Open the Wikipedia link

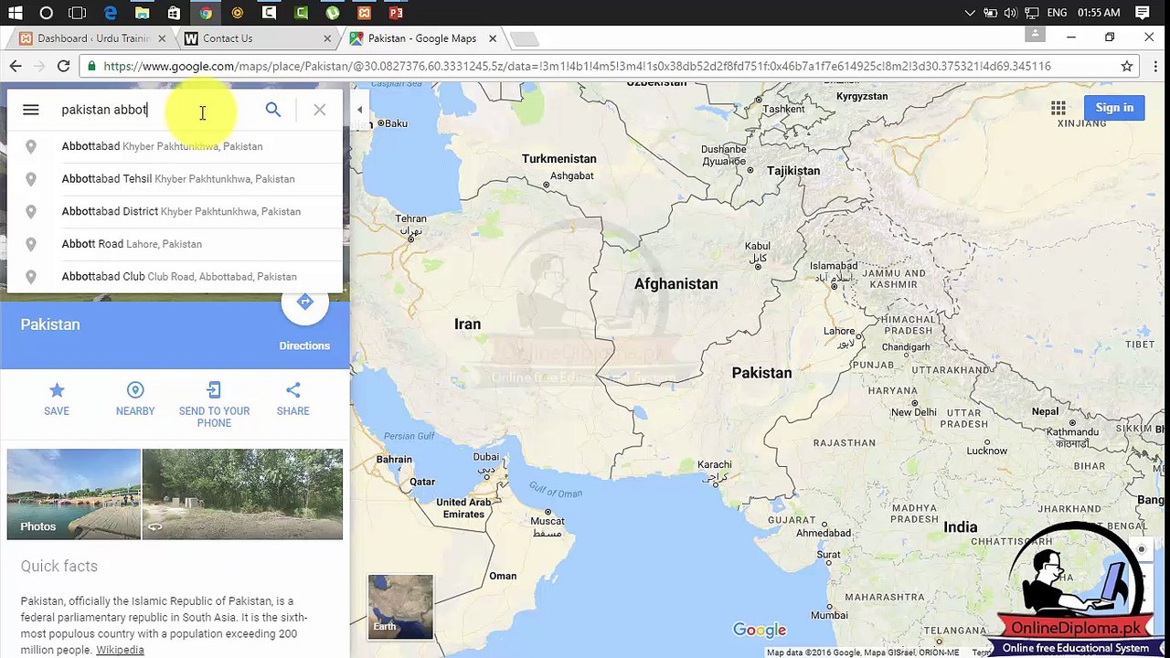pyautogui.click(x=120, y=650)
